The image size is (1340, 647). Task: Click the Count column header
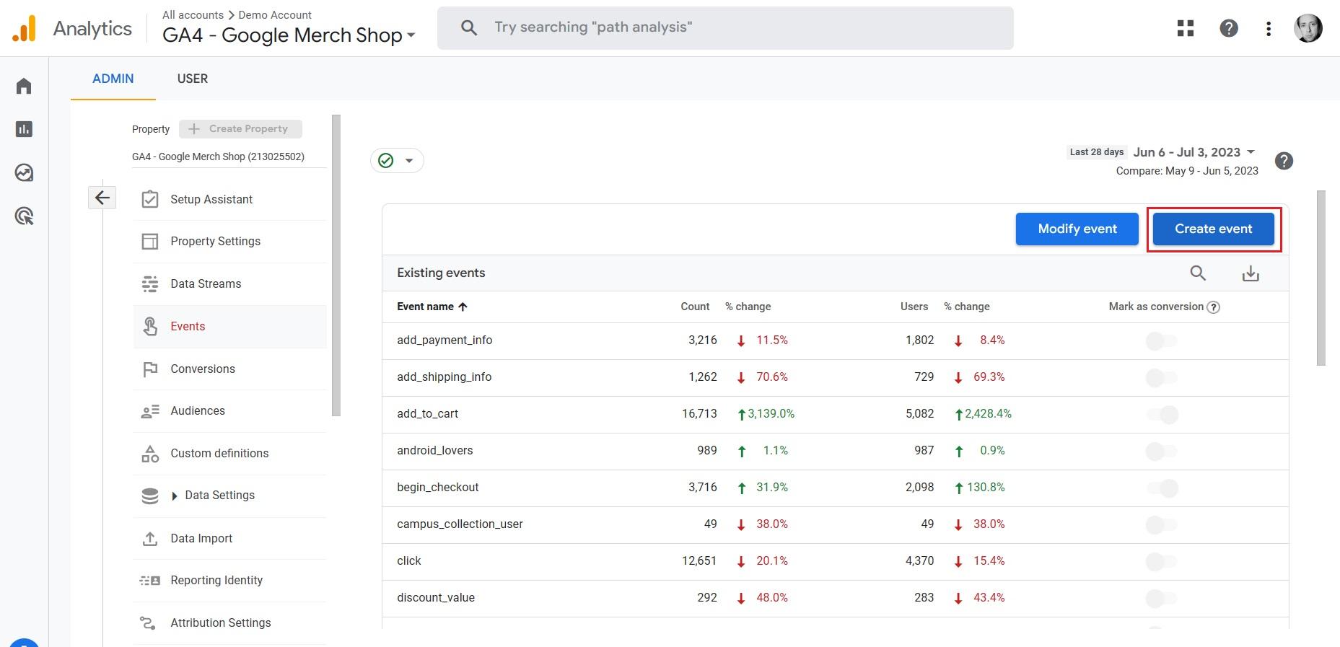tap(695, 307)
